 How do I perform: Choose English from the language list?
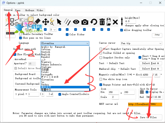coord(65,54)
